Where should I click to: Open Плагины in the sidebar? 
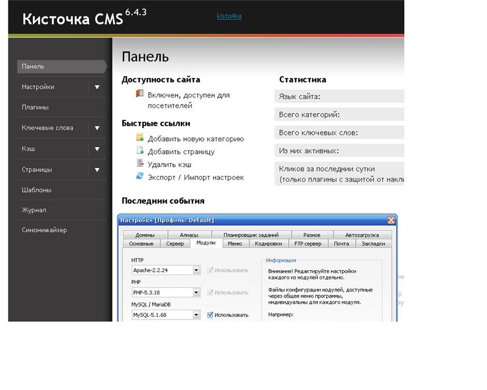pos(35,108)
